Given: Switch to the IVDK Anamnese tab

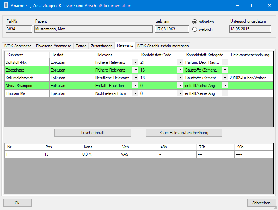Looking at the screenshot, I should [x=18, y=46].
